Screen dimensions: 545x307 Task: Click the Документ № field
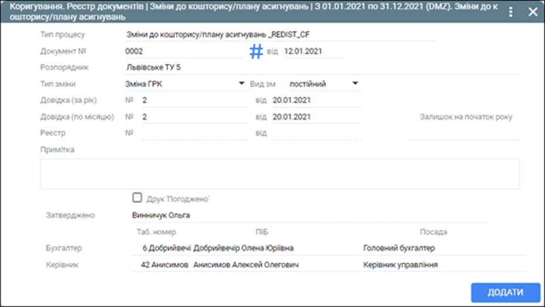[183, 52]
